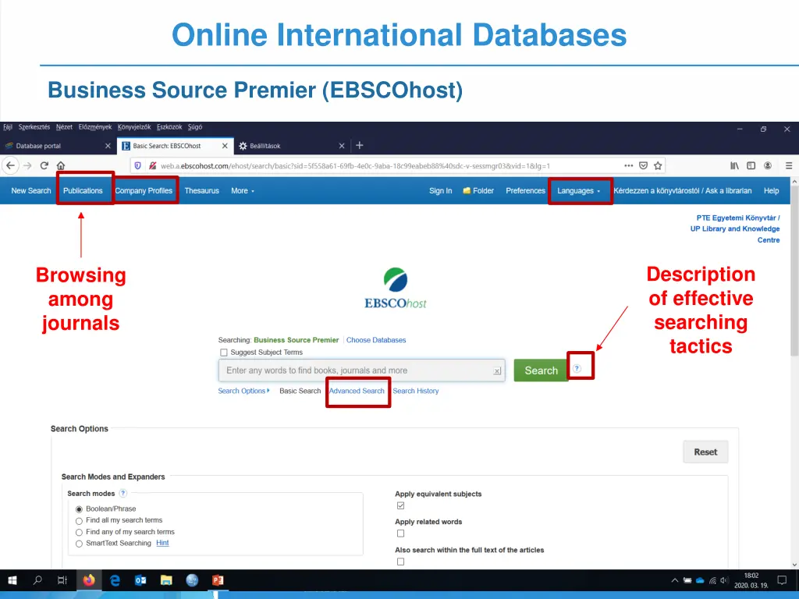799x599 pixels.
Task: Enable Suggest Subject Terms checkbox
Action: tap(223, 353)
